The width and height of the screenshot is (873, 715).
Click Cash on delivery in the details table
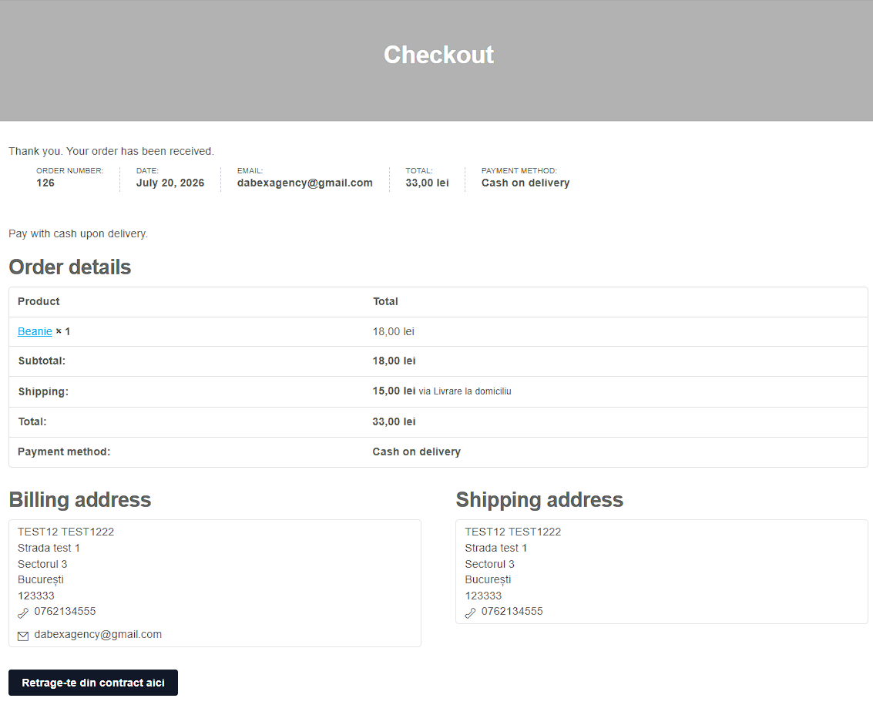coord(416,451)
